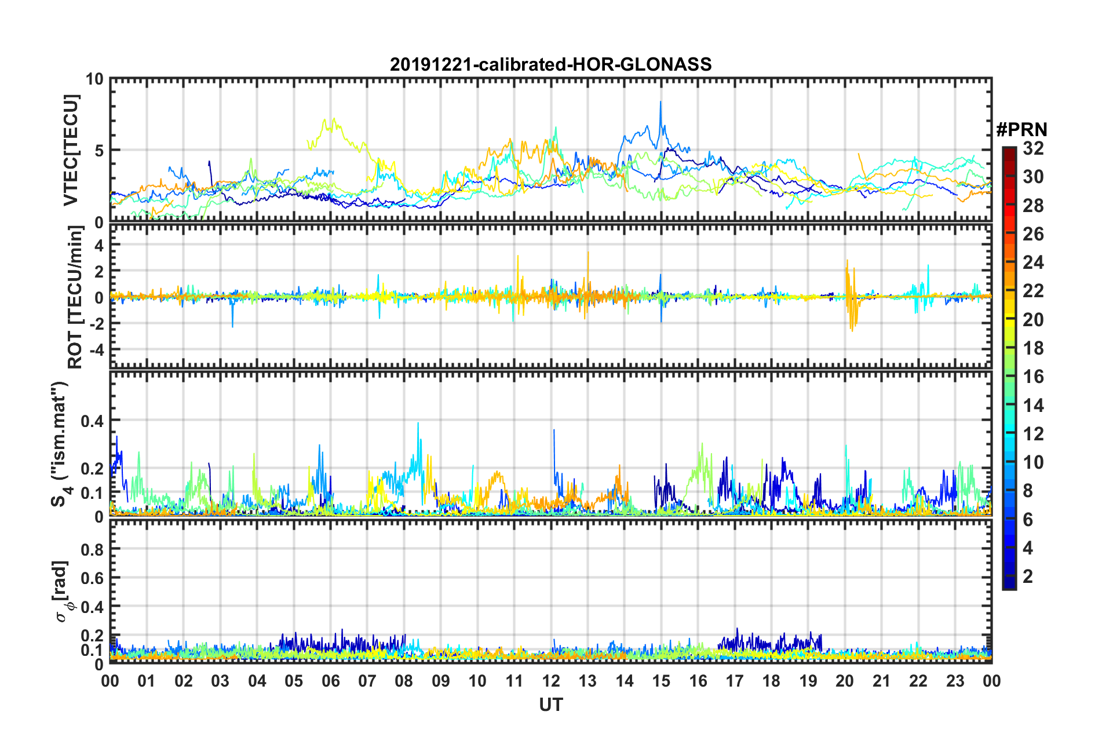Click the sigma-phi [rad] axis label
1102x737 pixels.
[x=63, y=591]
